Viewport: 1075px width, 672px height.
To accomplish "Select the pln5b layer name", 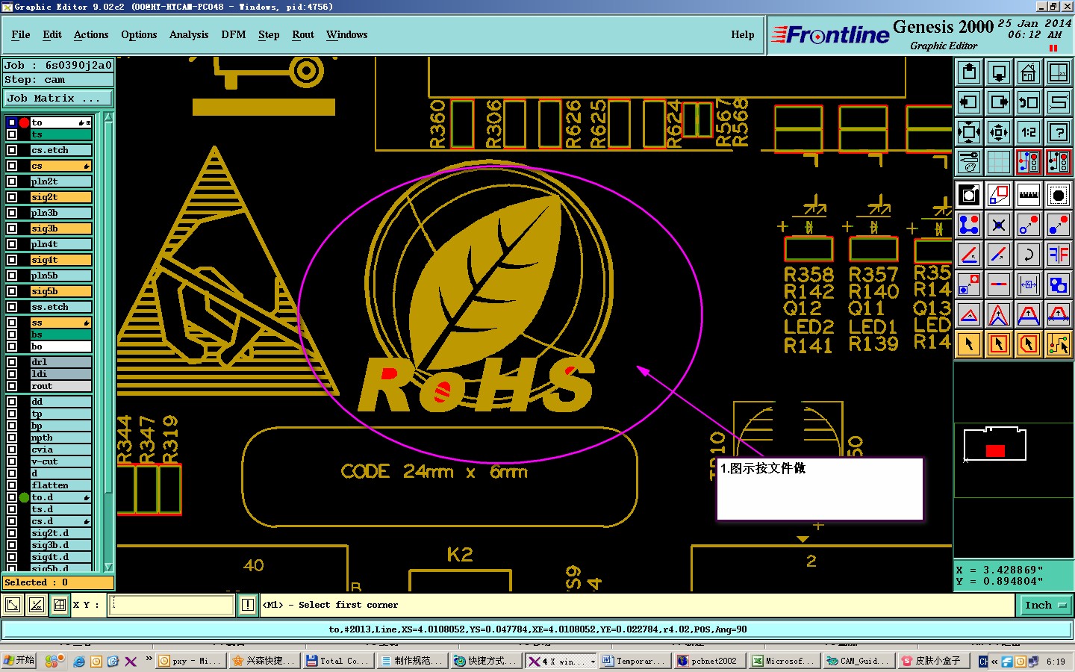I will pos(60,276).
